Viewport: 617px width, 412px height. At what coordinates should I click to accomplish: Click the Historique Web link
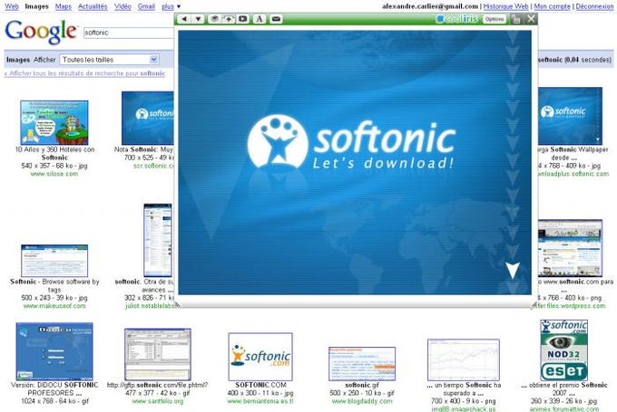click(x=505, y=6)
